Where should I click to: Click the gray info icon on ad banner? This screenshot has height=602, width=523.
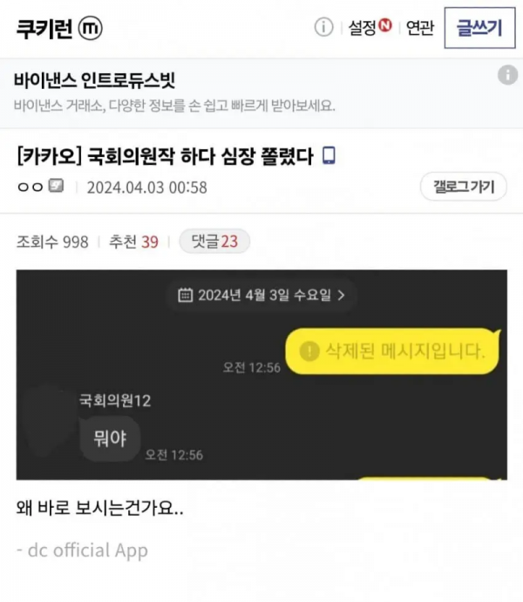[x=507, y=74]
